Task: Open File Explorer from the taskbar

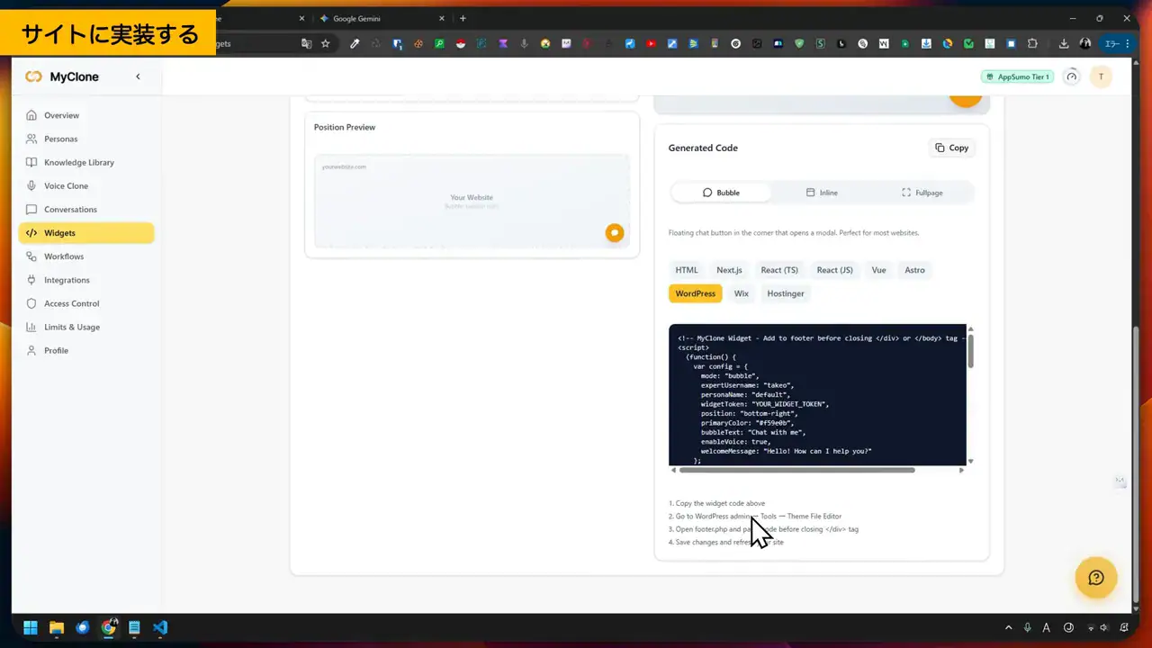Action: click(56, 627)
